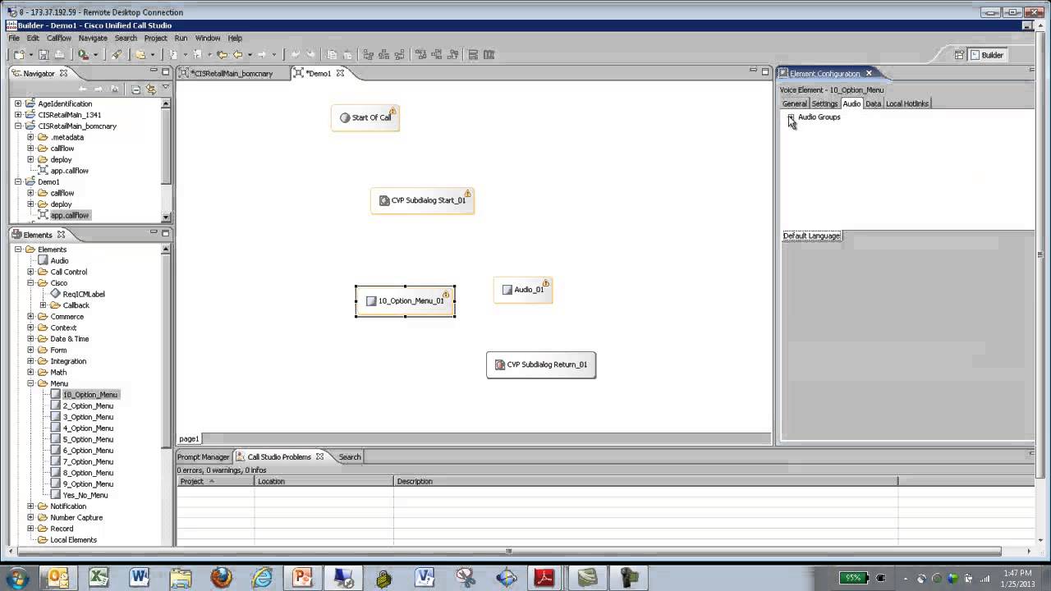Open the Project menu
Viewport: 1051px width, 591px height.
pos(155,38)
